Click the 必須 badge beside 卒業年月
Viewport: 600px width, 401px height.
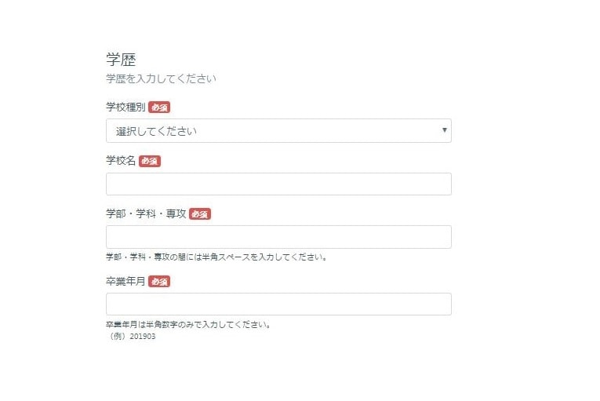tap(159, 281)
